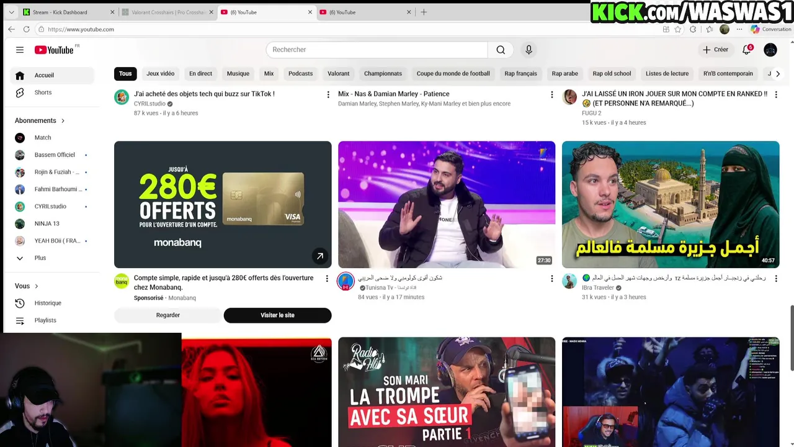Click the external link arrow on Monabanq ad
Image resolution: width=794 pixels, height=447 pixels.
(x=320, y=256)
